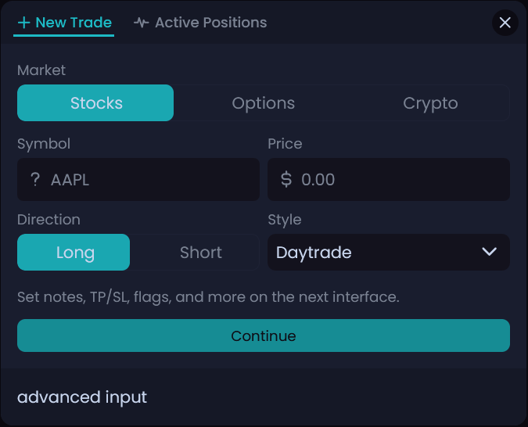Click the question mark icon in Symbol field
Image resolution: width=528 pixels, height=427 pixels.
[x=35, y=180]
